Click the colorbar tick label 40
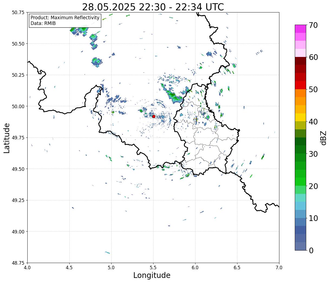The height and width of the screenshot is (282, 330). pos(313,122)
